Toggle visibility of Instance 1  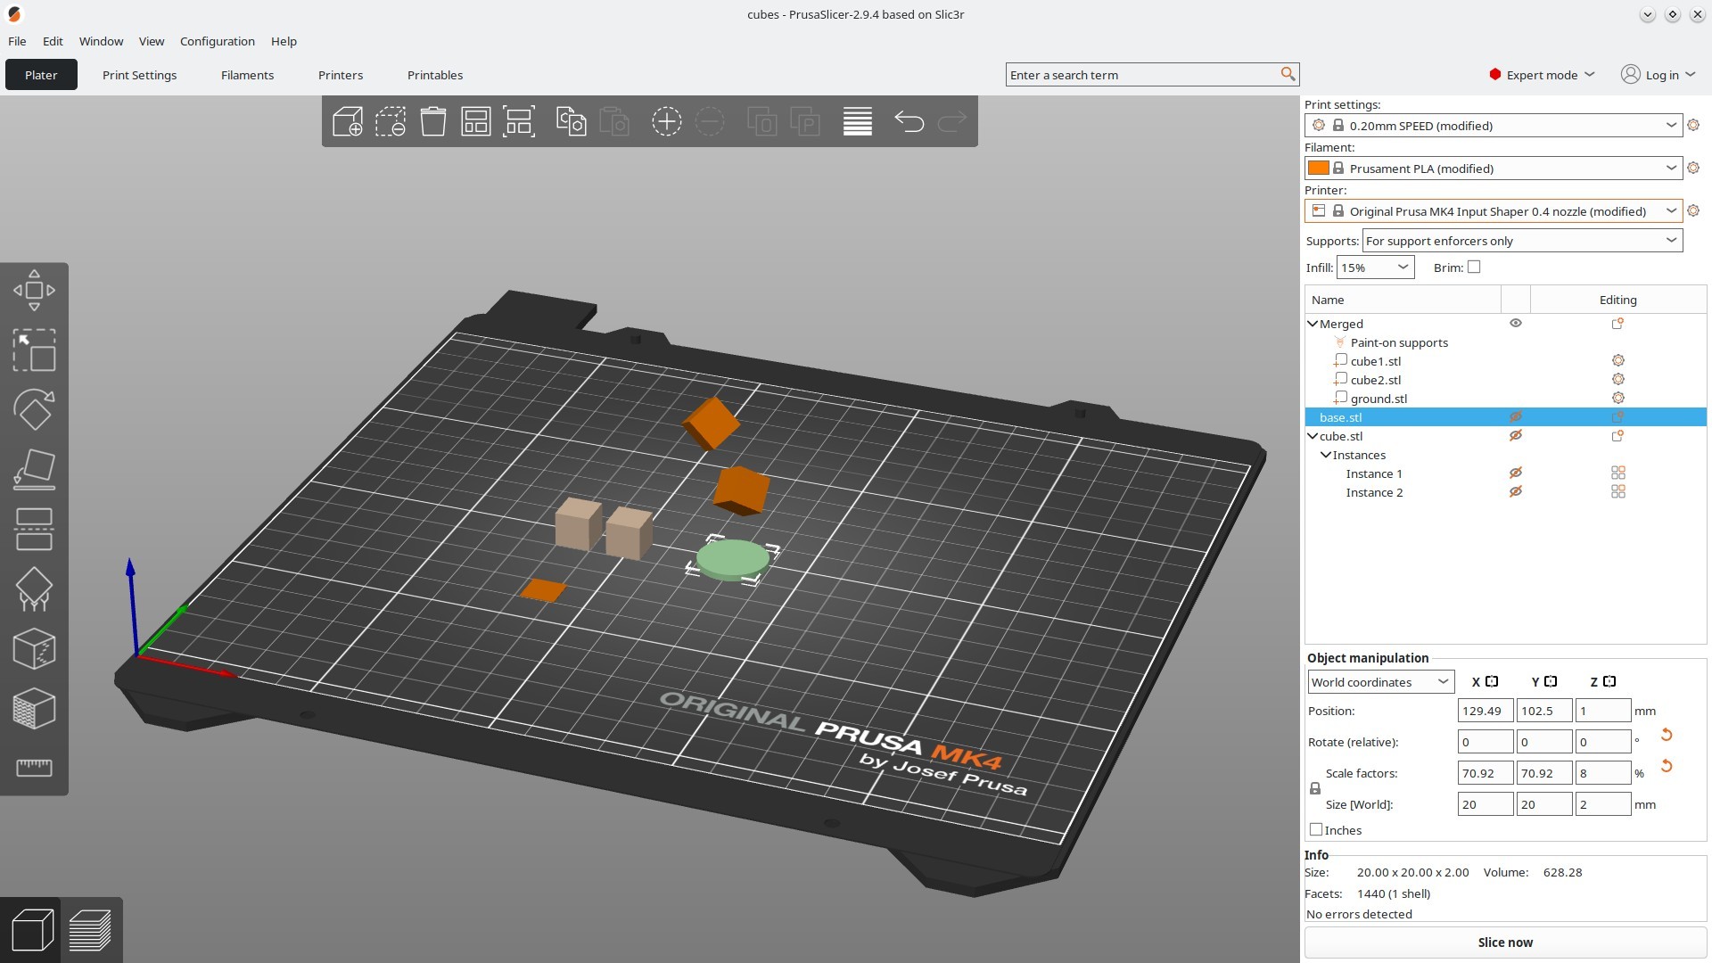[1515, 473]
